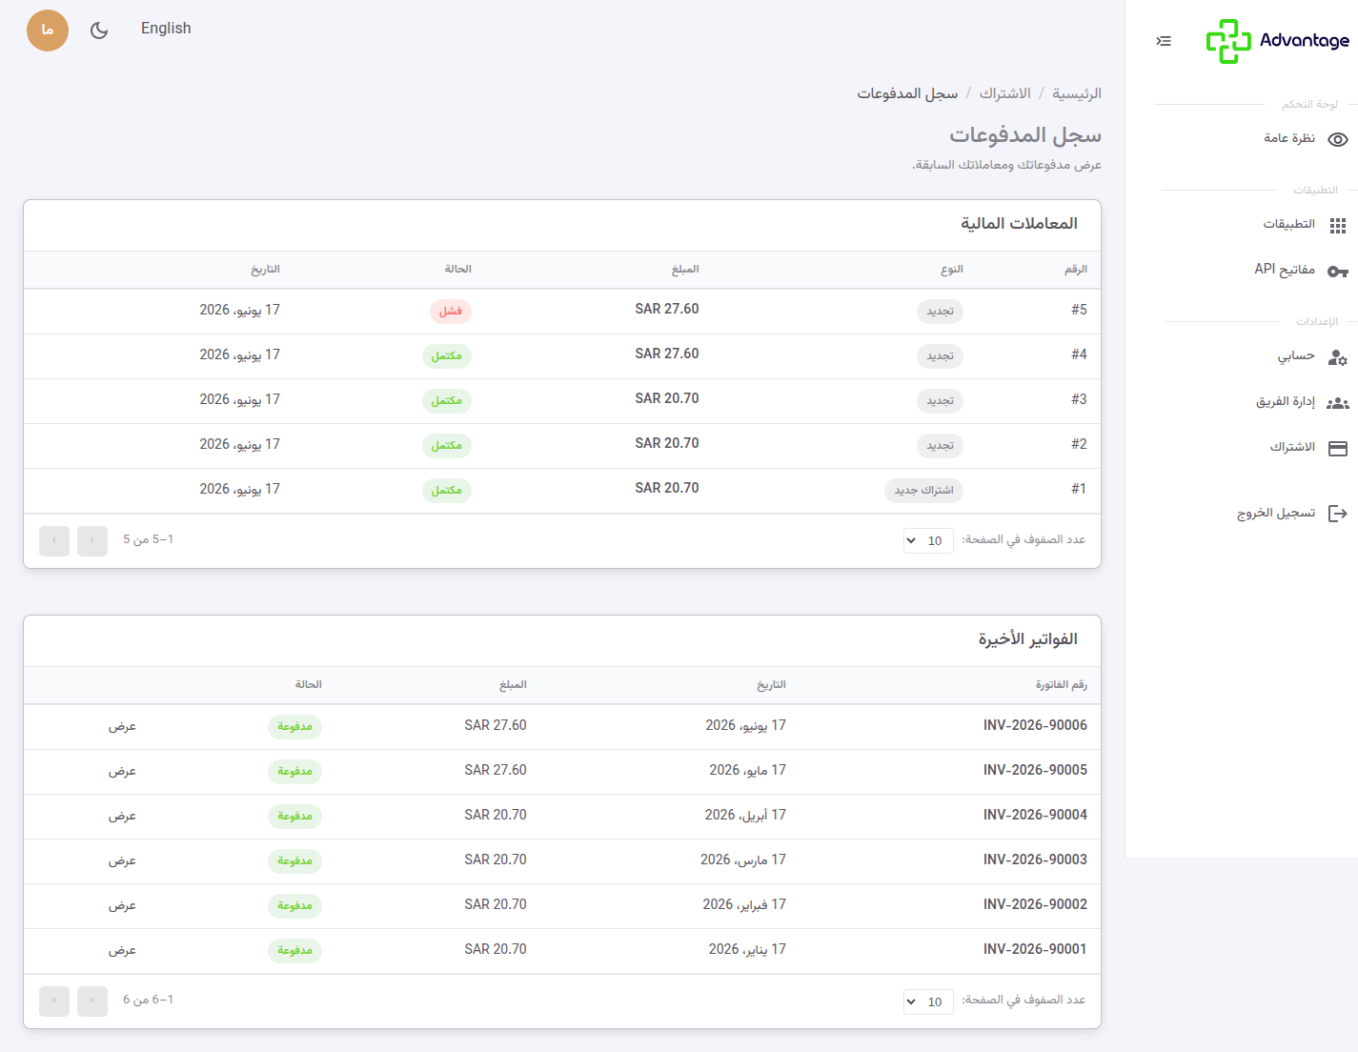The width and height of the screenshot is (1358, 1052).
Task: Click date 17 أبريل، 2026
Action: tap(745, 815)
